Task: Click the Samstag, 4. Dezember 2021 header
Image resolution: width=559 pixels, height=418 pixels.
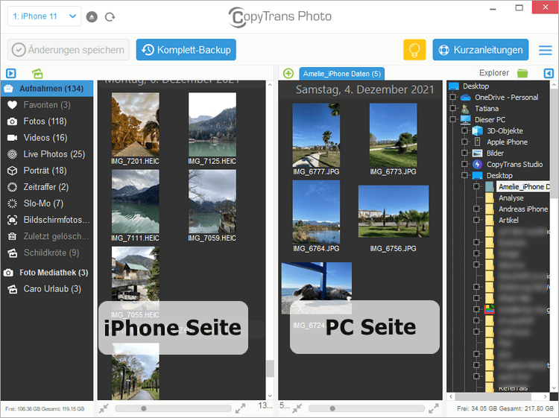Action: [x=364, y=89]
